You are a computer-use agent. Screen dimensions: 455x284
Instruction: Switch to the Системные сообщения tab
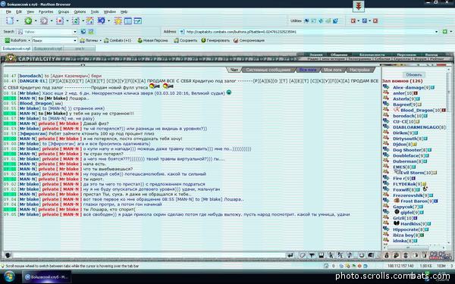click(x=268, y=70)
